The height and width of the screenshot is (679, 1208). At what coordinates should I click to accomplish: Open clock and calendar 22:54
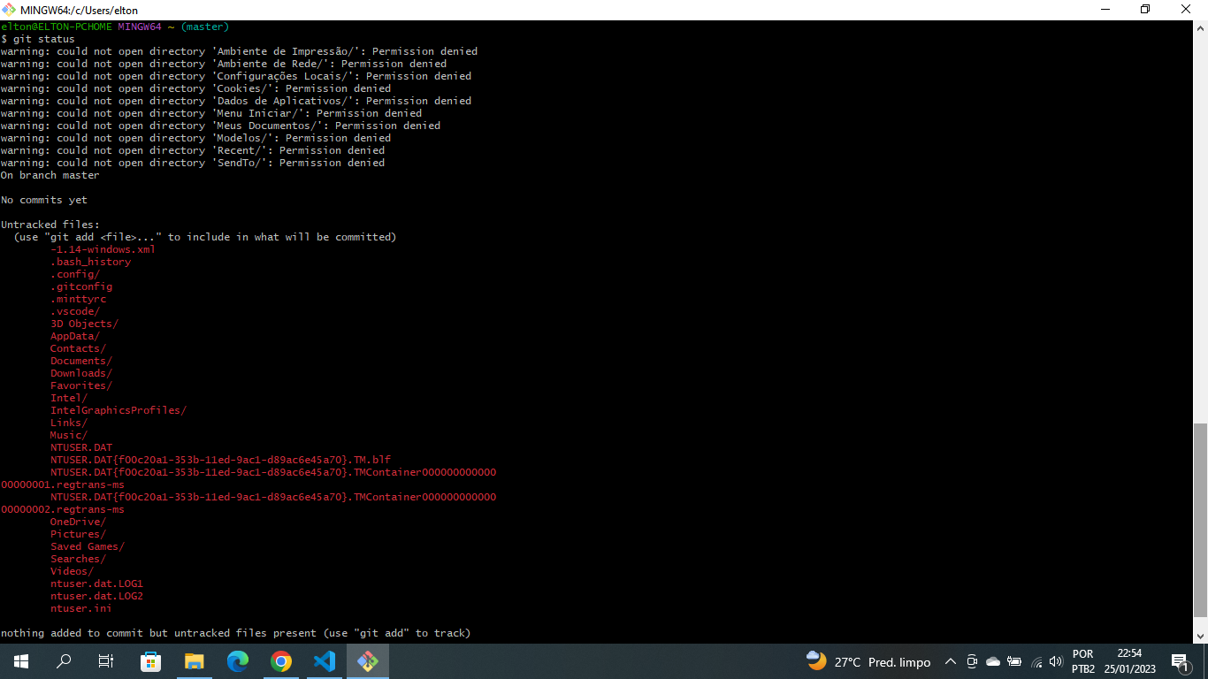pyautogui.click(x=1129, y=661)
